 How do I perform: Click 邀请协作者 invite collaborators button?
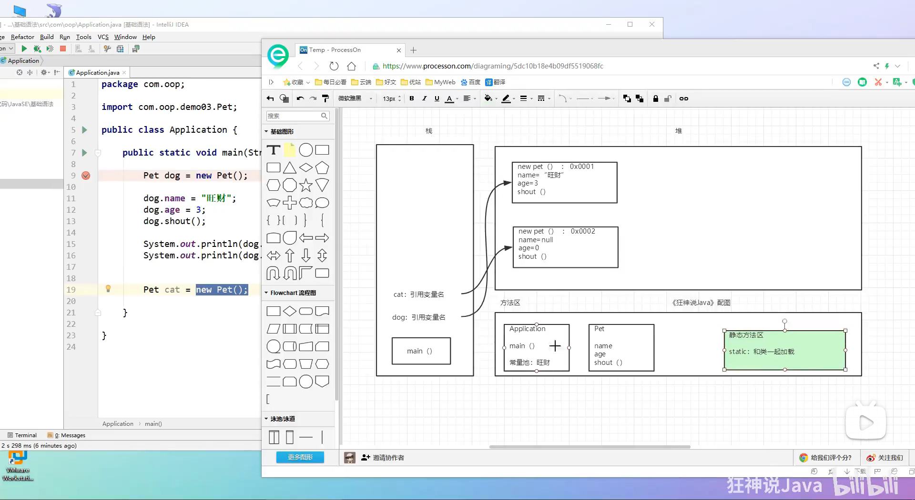tap(383, 458)
